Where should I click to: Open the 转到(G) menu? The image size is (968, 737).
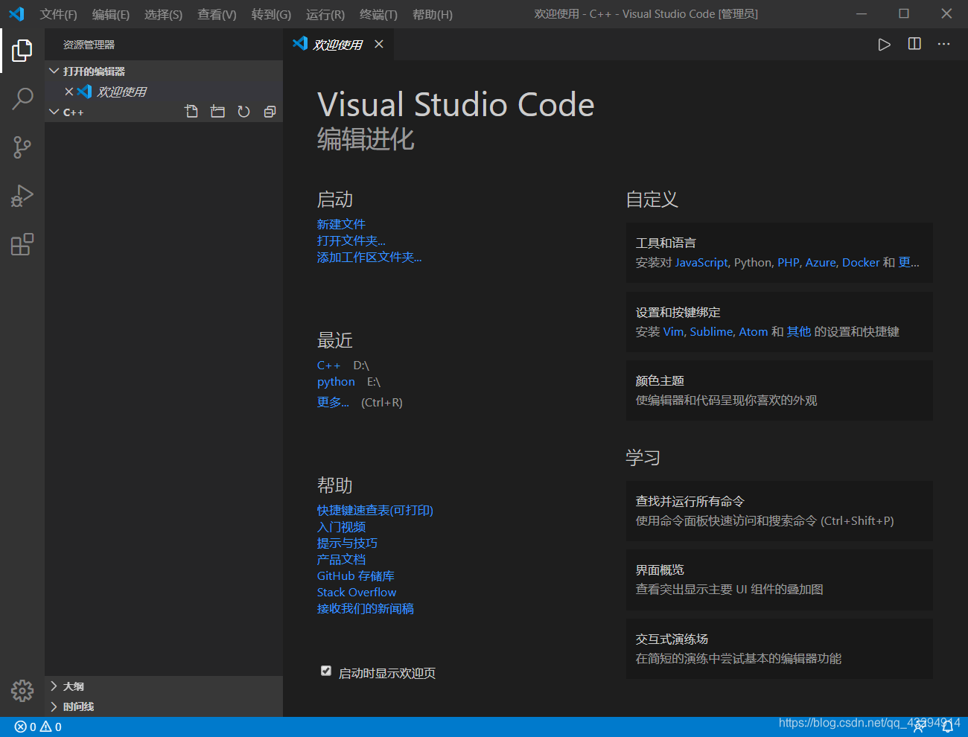pos(271,15)
